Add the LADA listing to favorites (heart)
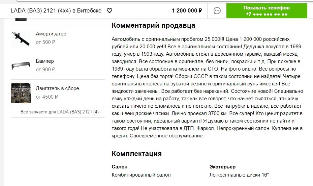This screenshot has width=313, height=186. point(109,11)
